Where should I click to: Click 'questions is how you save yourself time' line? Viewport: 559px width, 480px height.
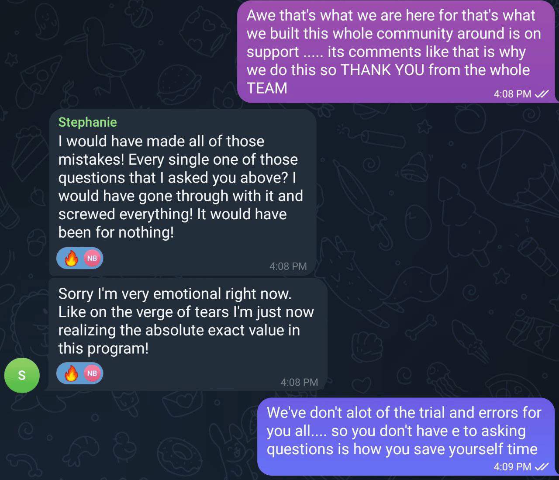402,449
